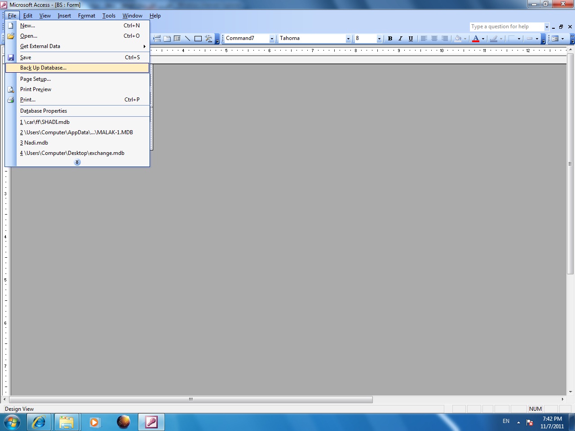Expand the File menu's hidden items chevron
575x431 pixels.
pos(77,162)
